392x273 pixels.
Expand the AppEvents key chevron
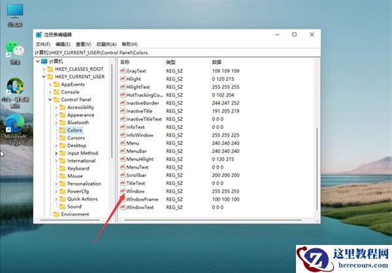[50, 85]
